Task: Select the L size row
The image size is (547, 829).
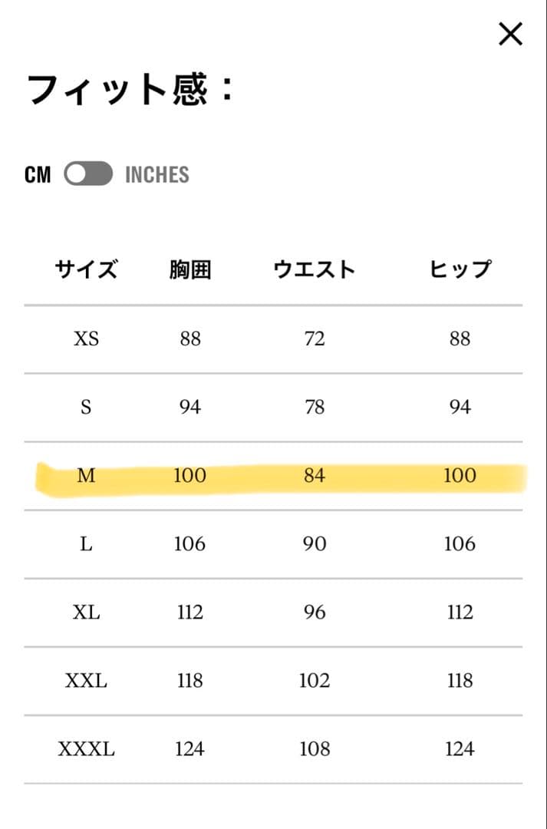Action: (86, 543)
